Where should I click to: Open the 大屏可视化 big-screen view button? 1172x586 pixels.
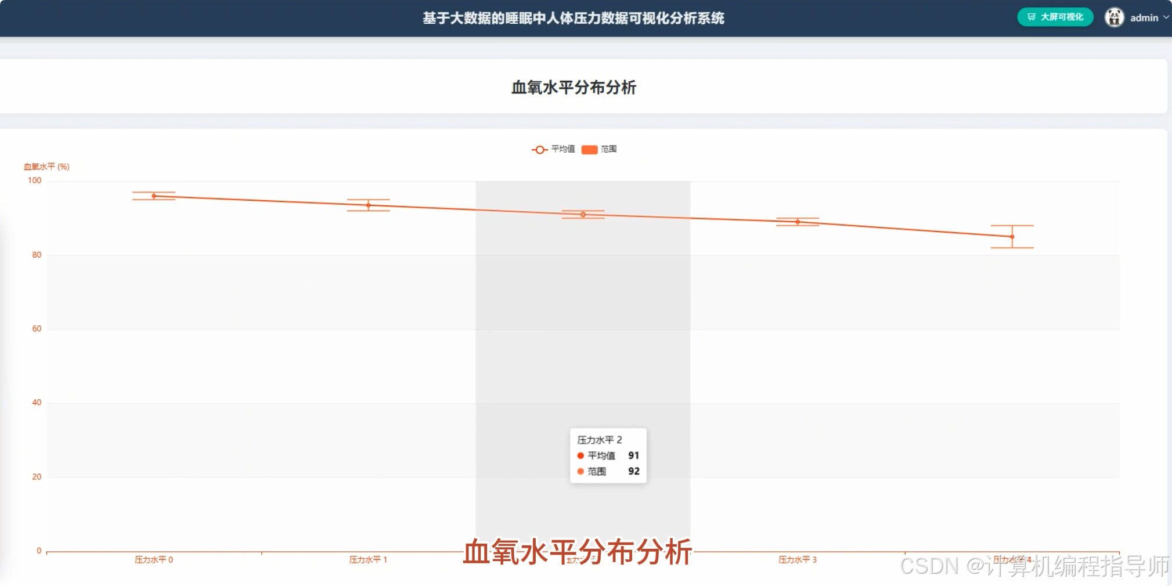(x=1055, y=17)
